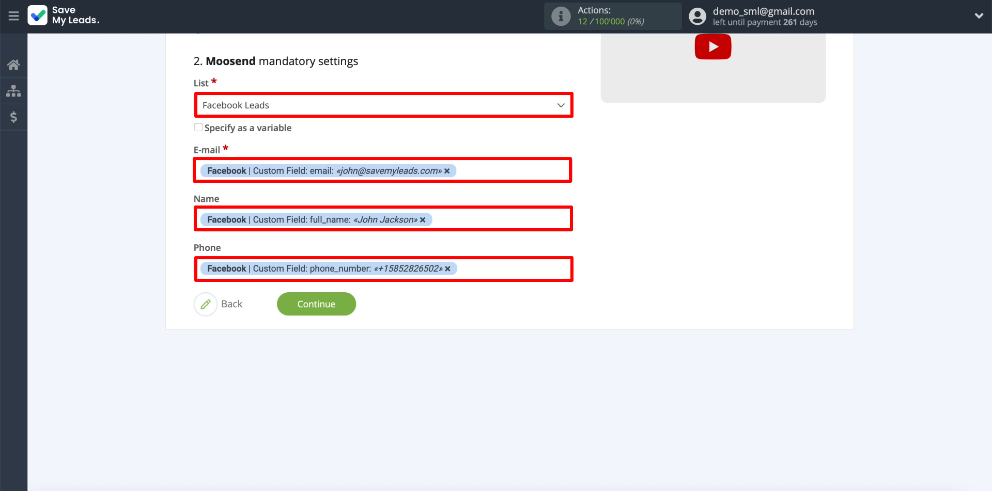Click the Back link text
The height and width of the screenshot is (491, 992).
coord(231,304)
